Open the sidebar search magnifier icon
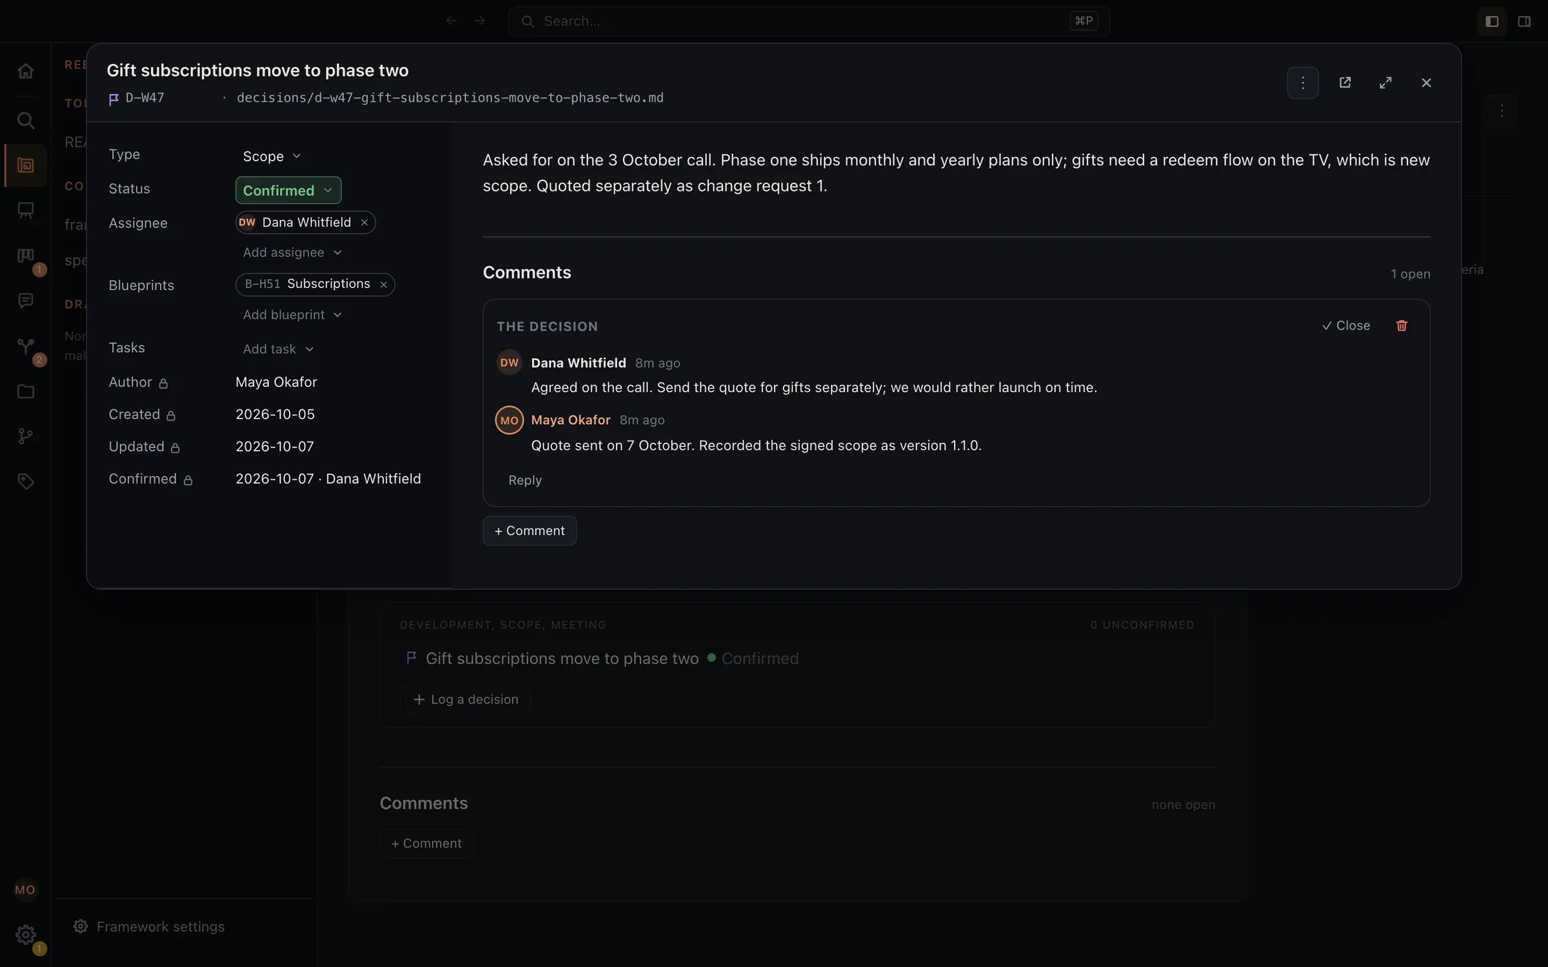Image resolution: width=1548 pixels, height=967 pixels. (x=25, y=120)
